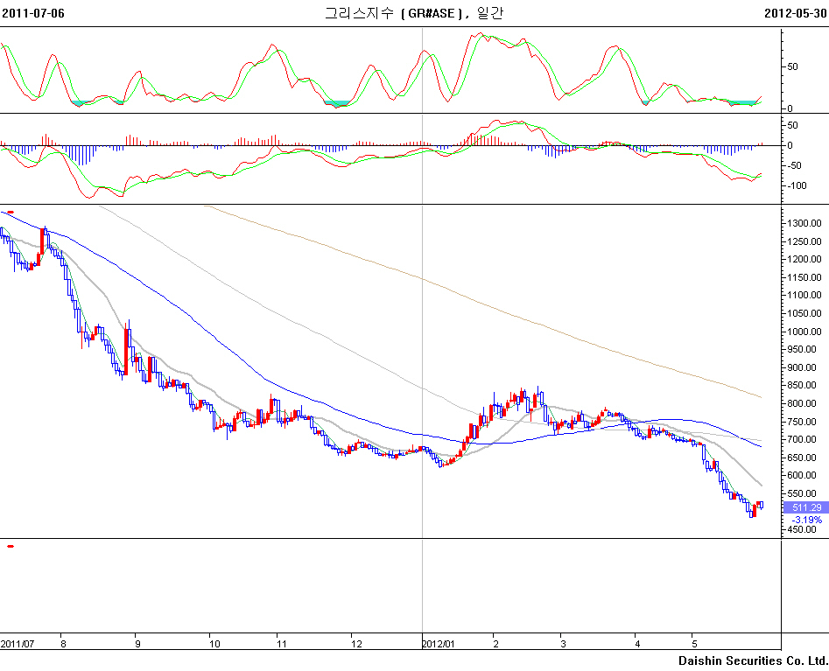This screenshot has height=671, width=829.
Task: Click the Daishin Securities Co. Ltd. text
Action: [752, 661]
